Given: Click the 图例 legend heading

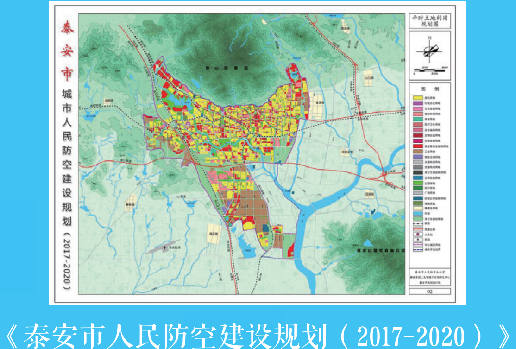Looking at the screenshot, I should click(430, 88).
